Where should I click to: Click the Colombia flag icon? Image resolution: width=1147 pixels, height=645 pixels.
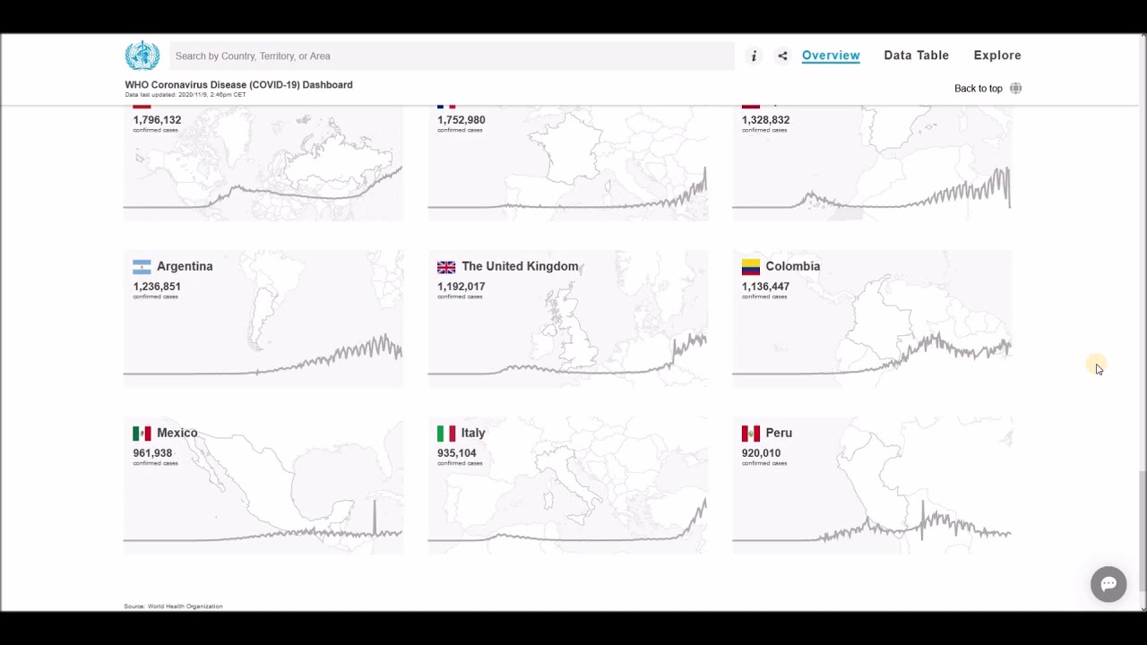751,267
